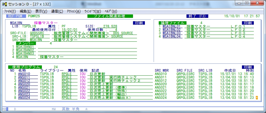Click the 日次売上更新（標準） description
The height and width of the screenshot is (113, 266).
click(108, 88)
